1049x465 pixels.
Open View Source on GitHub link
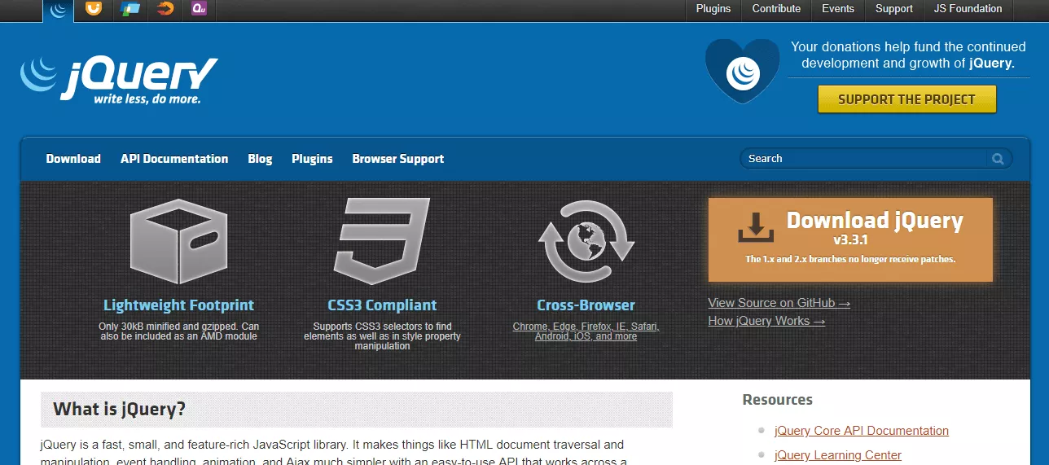coord(779,303)
